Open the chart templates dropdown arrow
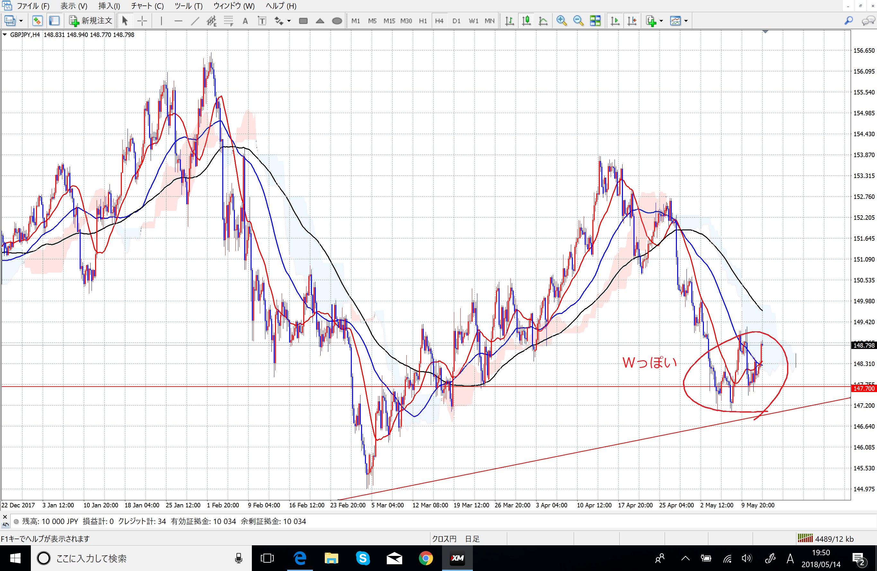The width and height of the screenshot is (877, 571). tap(686, 21)
